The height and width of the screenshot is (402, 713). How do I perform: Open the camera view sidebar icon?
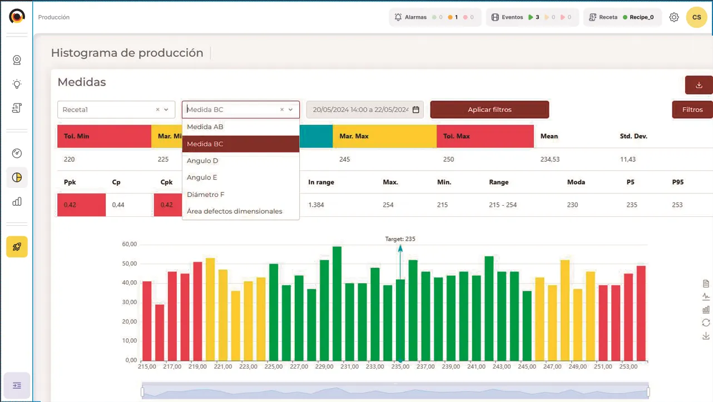coord(17,60)
